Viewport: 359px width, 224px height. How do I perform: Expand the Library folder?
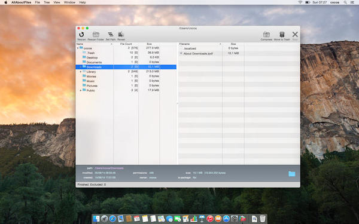pos(81,72)
